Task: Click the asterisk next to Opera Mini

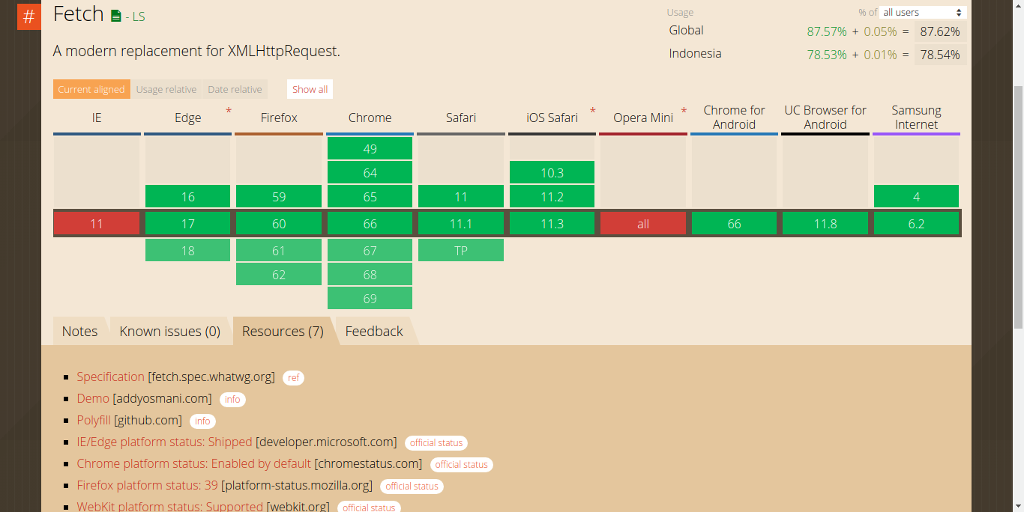Action: pos(683,112)
